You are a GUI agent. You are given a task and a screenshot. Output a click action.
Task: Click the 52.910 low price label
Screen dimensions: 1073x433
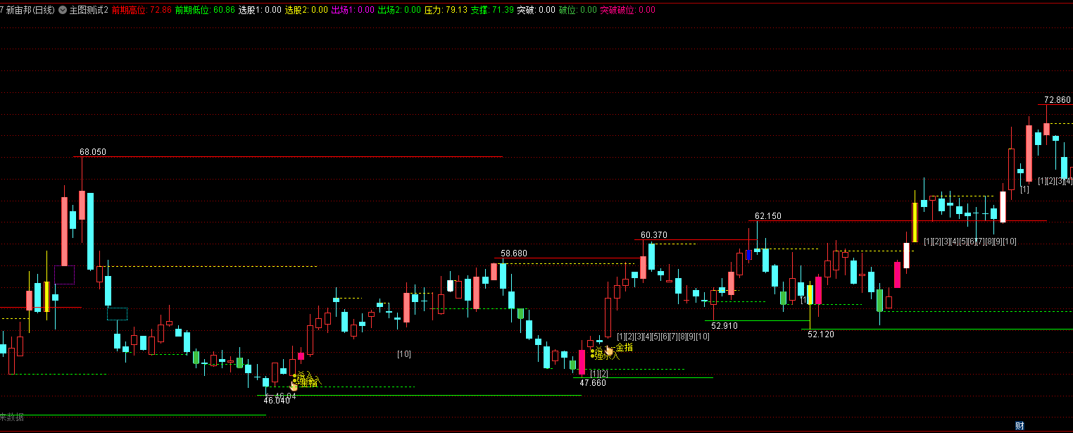click(724, 326)
